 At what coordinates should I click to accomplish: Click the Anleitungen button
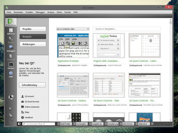(33, 44)
